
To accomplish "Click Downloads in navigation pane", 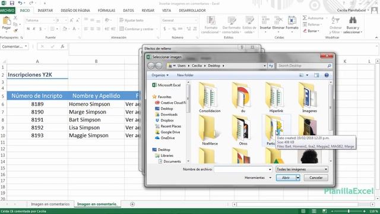I will pos(169,115).
